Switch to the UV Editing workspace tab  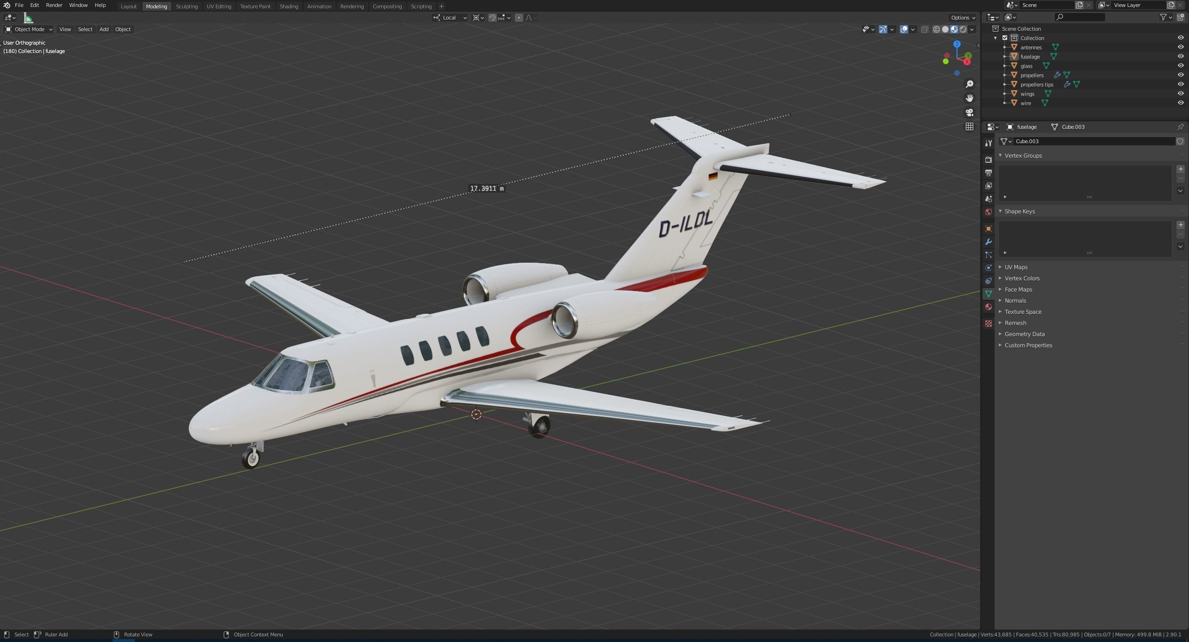coord(219,7)
